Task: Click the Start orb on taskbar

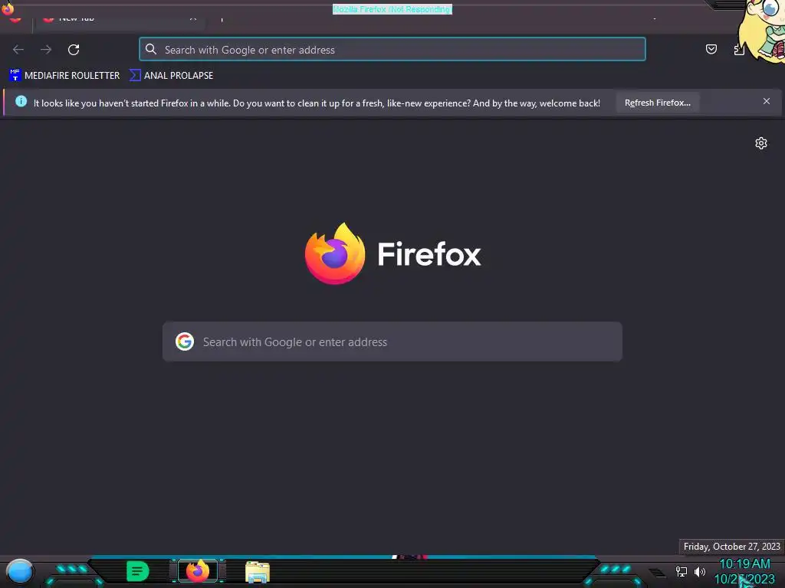Action: 20,572
